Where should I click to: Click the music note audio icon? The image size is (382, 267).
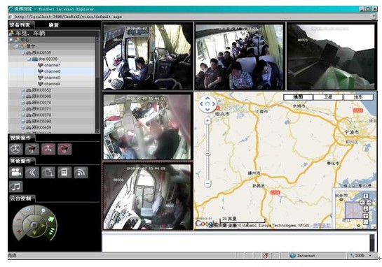(16, 187)
